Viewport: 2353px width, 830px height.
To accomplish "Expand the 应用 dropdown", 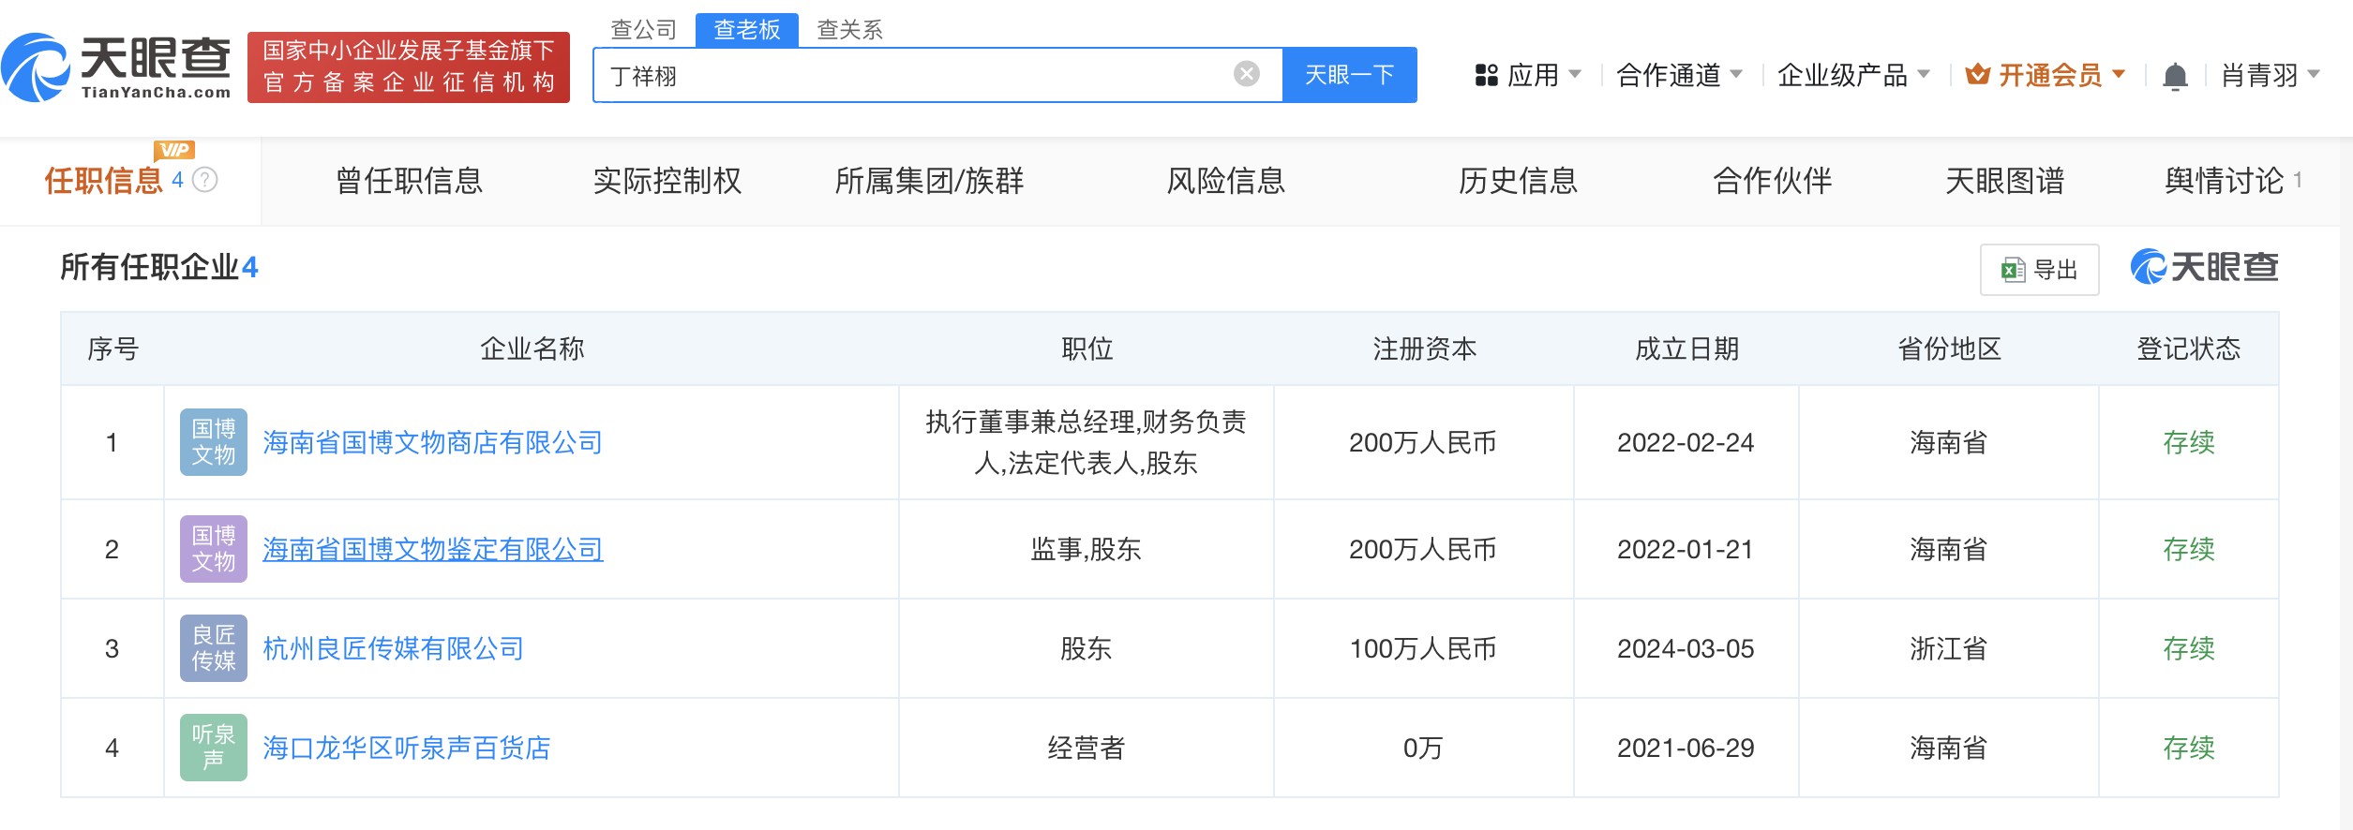I will 1575,74.
